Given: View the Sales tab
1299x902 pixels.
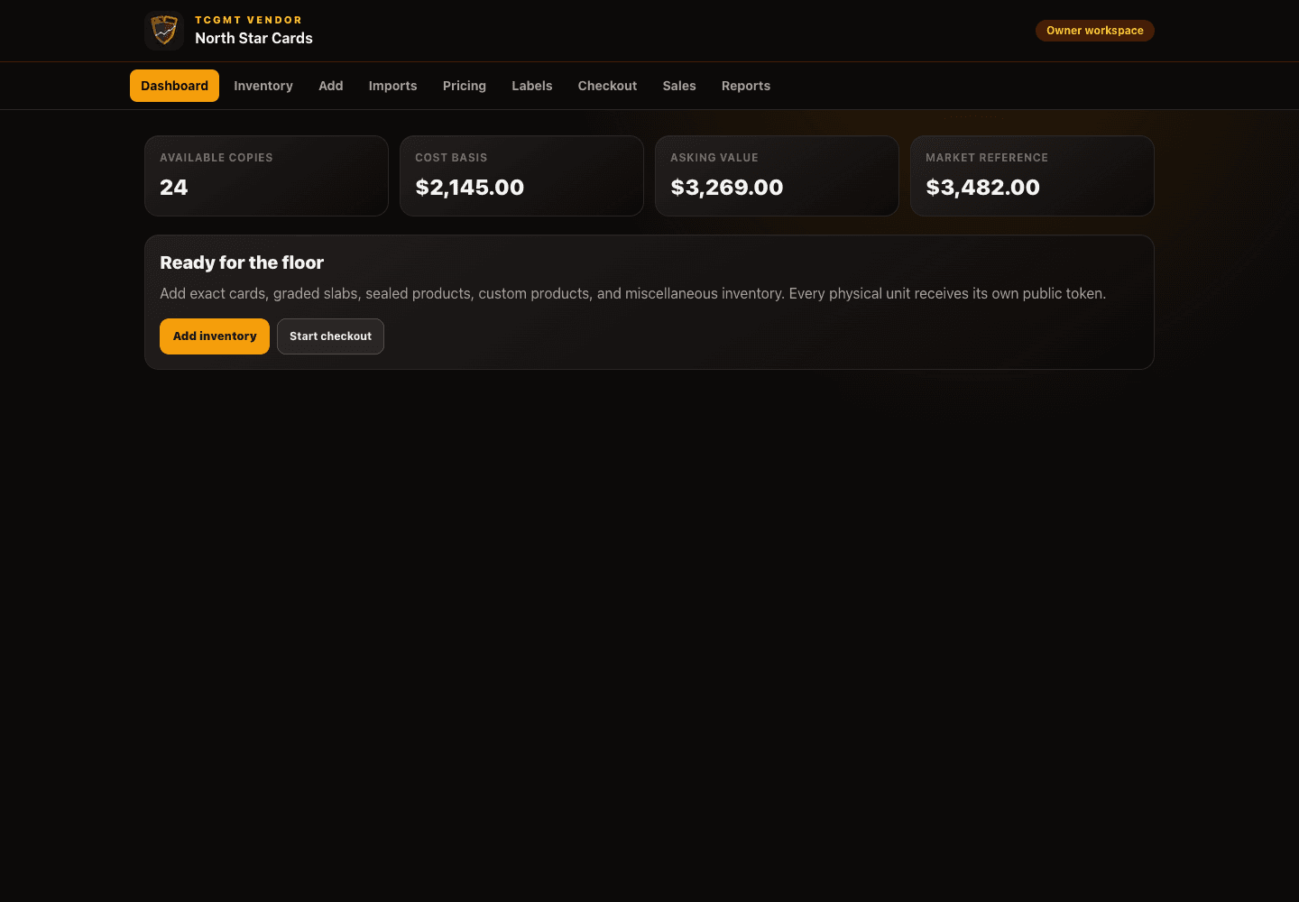Looking at the screenshot, I should pyautogui.click(x=679, y=86).
